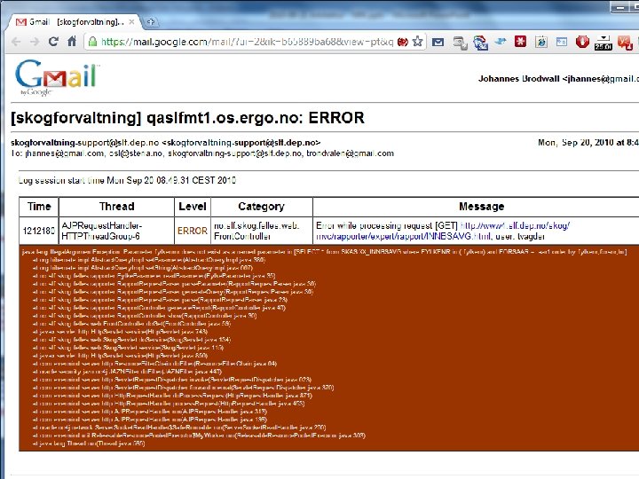Click the light blue window extension icon
This screenshot has height=479, width=639.
coord(562,42)
